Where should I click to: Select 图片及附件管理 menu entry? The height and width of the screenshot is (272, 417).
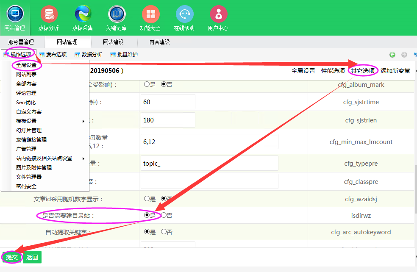34,167
